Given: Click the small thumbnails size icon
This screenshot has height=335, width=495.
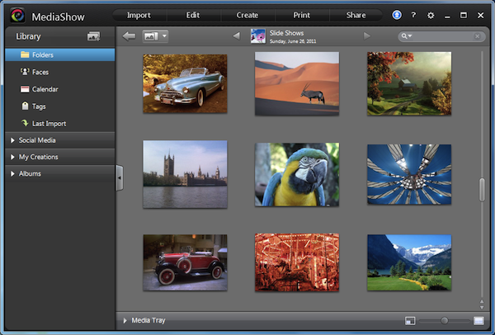Looking at the screenshot, I should click(x=409, y=320).
